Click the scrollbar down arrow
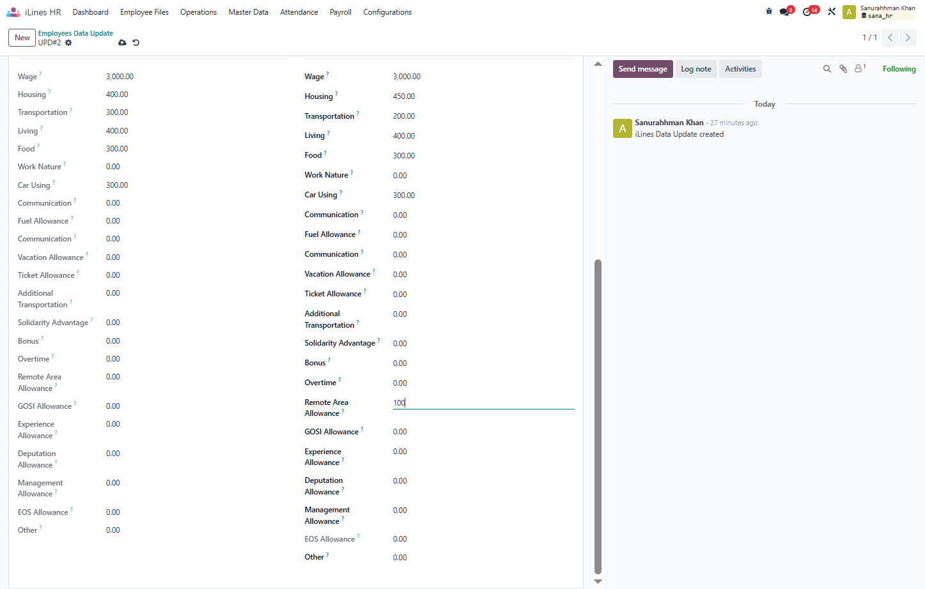 (x=598, y=581)
